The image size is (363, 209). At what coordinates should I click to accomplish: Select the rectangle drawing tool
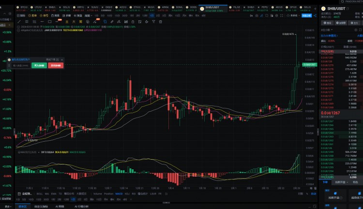tap(49, 22)
